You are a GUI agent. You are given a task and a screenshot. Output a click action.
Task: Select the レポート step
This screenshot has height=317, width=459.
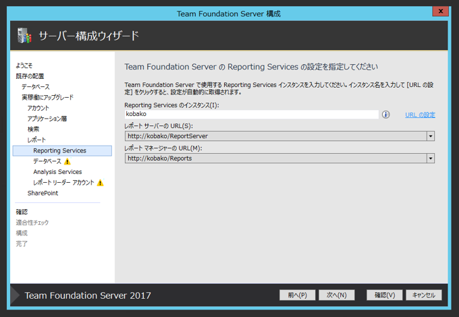point(36,140)
